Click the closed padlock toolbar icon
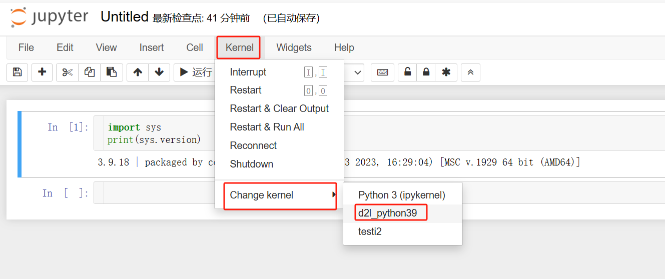The width and height of the screenshot is (665, 279). tap(426, 72)
